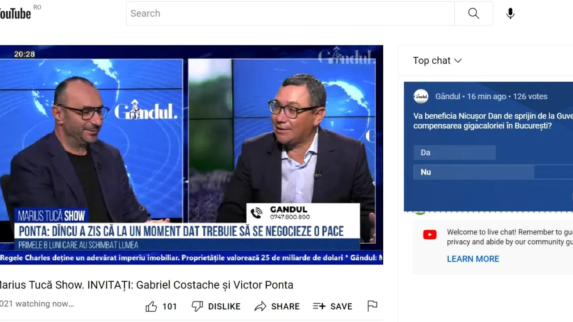Open the LEARN MORE link
The width and height of the screenshot is (573, 322).
pyautogui.click(x=473, y=258)
